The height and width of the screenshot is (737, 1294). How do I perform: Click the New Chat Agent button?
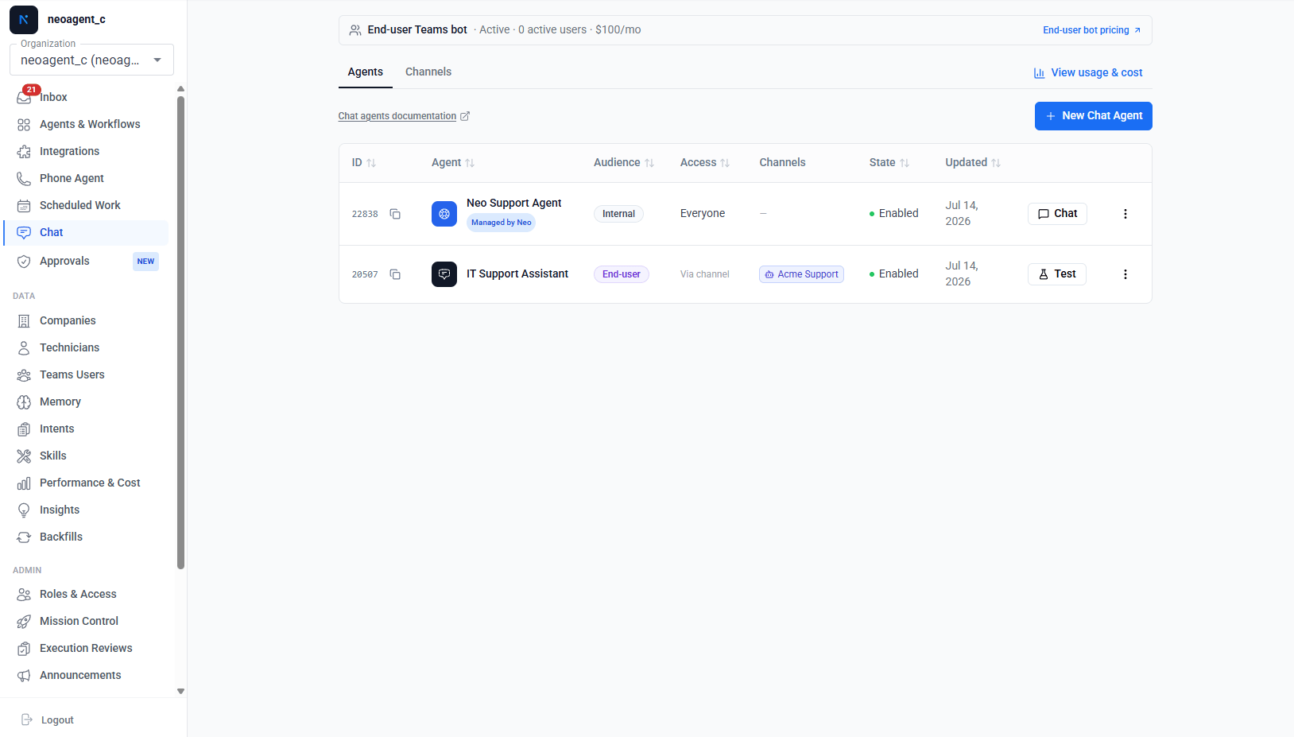point(1094,116)
